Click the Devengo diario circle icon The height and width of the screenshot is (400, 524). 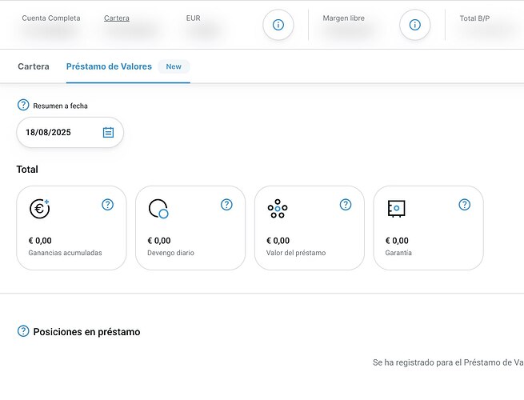coord(158,209)
